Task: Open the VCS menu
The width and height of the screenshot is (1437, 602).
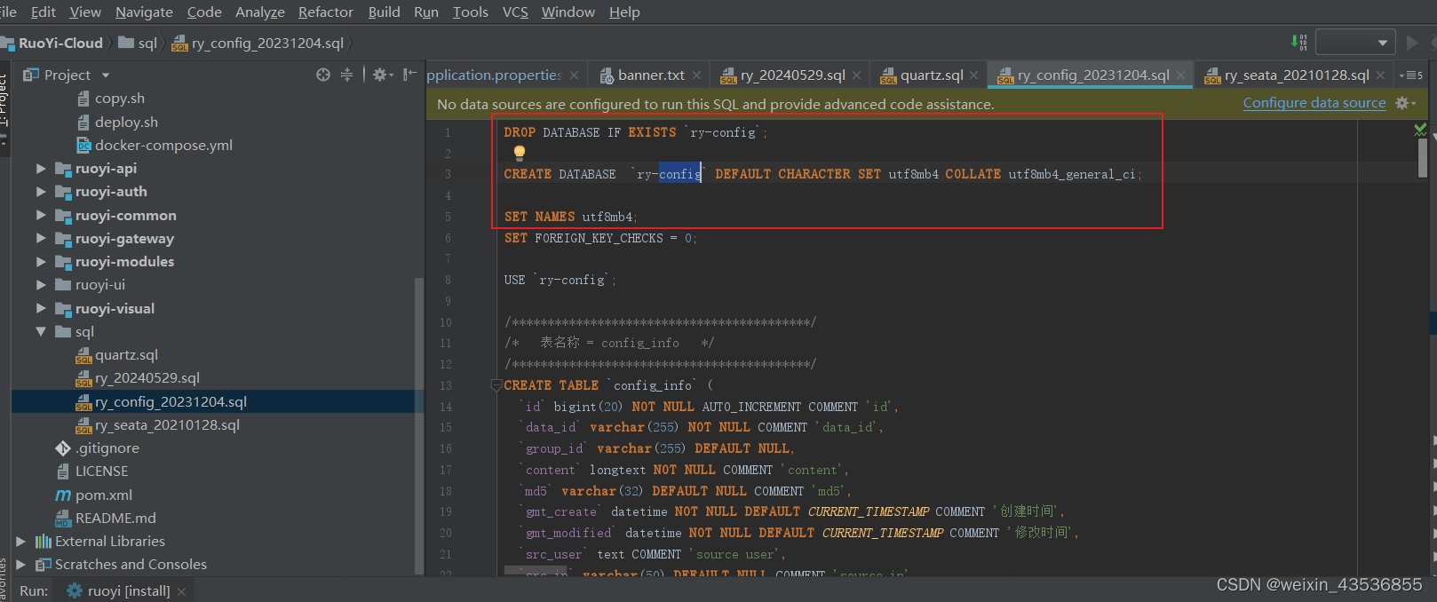Action: click(x=515, y=12)
